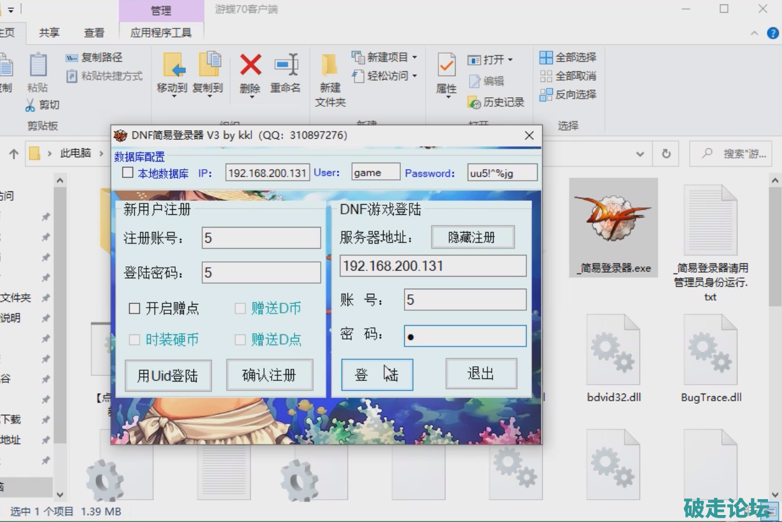Screen dimensions: 782x522
Task: Click the 历史记录 history icon
Action: [474, 102]
